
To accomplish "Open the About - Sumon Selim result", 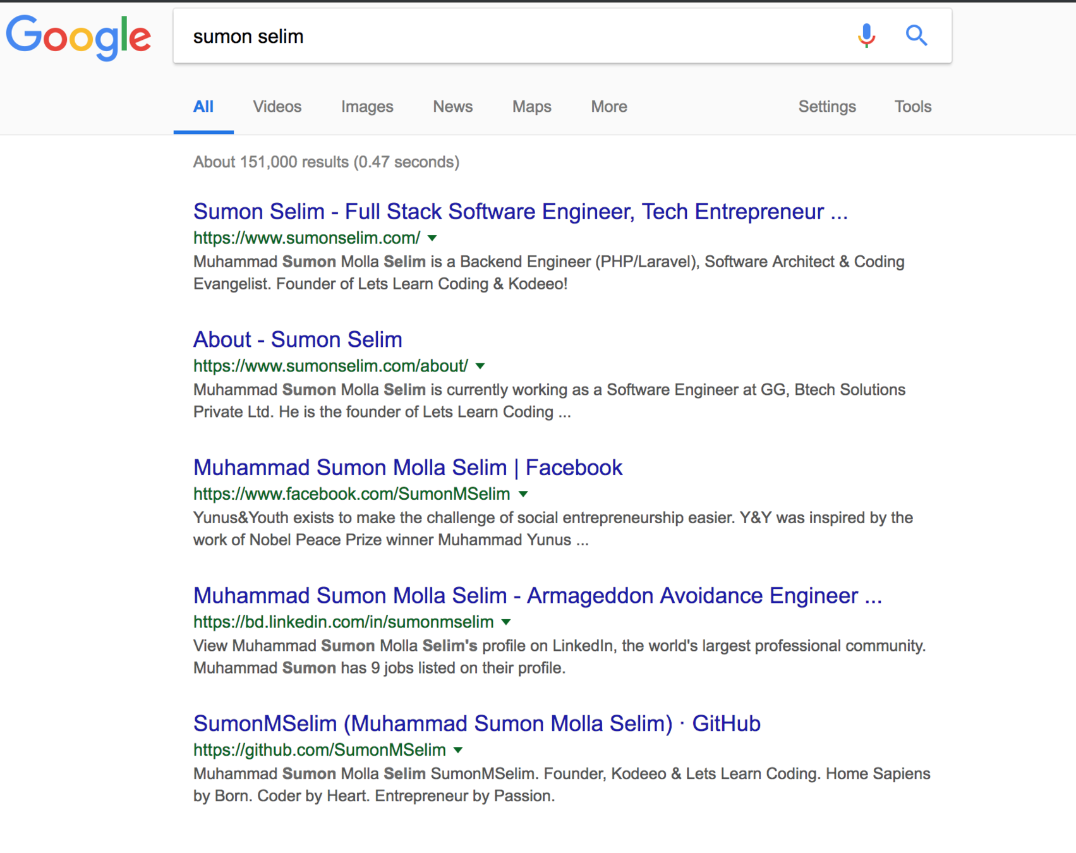I will 298,339.
